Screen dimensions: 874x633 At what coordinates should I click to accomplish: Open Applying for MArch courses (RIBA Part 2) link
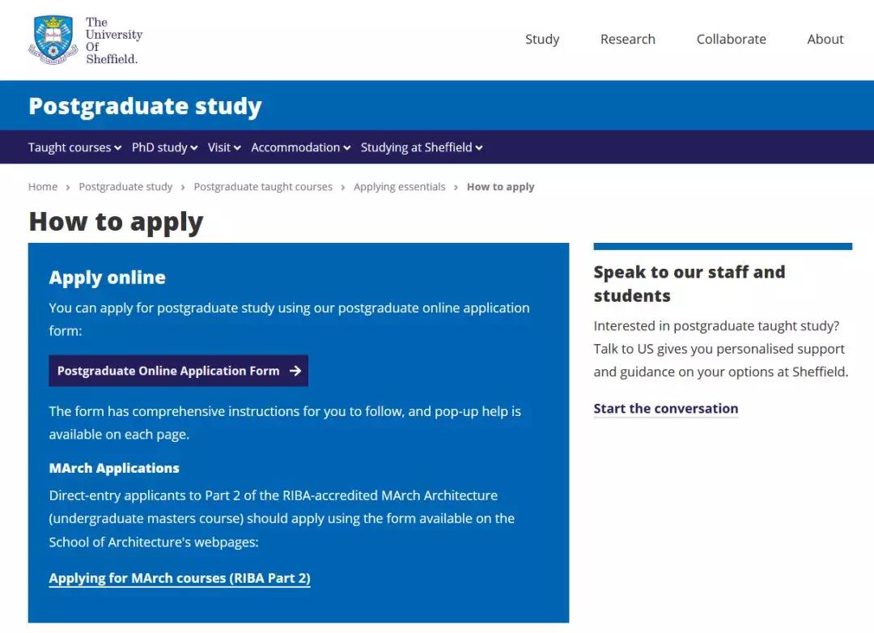pyautogui.click(x=180, y=578)
